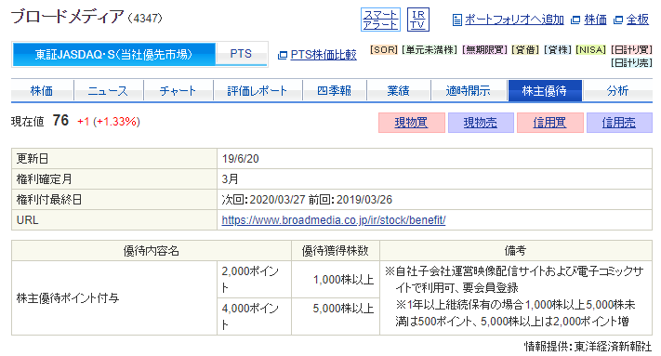This screenshot has width=661, height=356.
Task: Click the 株主優待ポイント付与 cell
Action: [x=114, y=297]
